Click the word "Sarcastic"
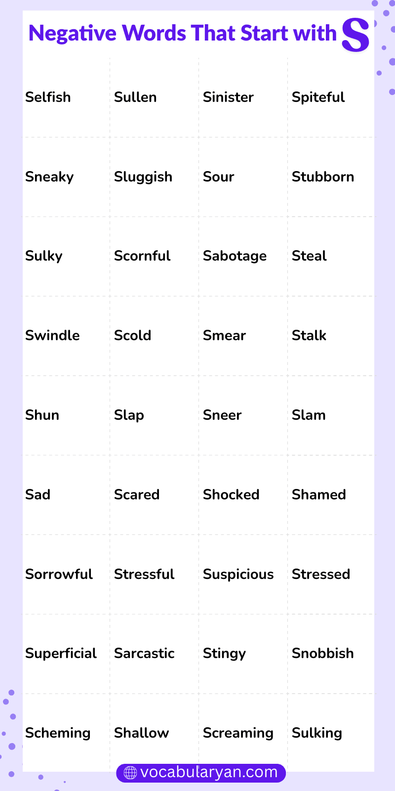The width and height of the screenshot is (395, 791). 144,653
